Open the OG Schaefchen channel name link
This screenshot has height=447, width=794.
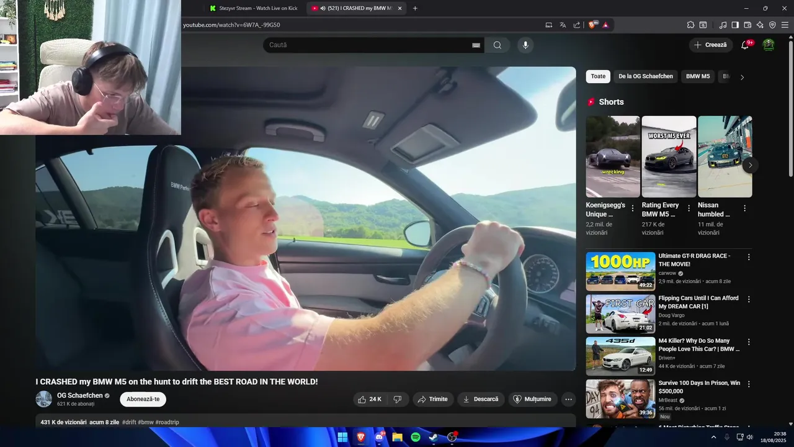80,395
